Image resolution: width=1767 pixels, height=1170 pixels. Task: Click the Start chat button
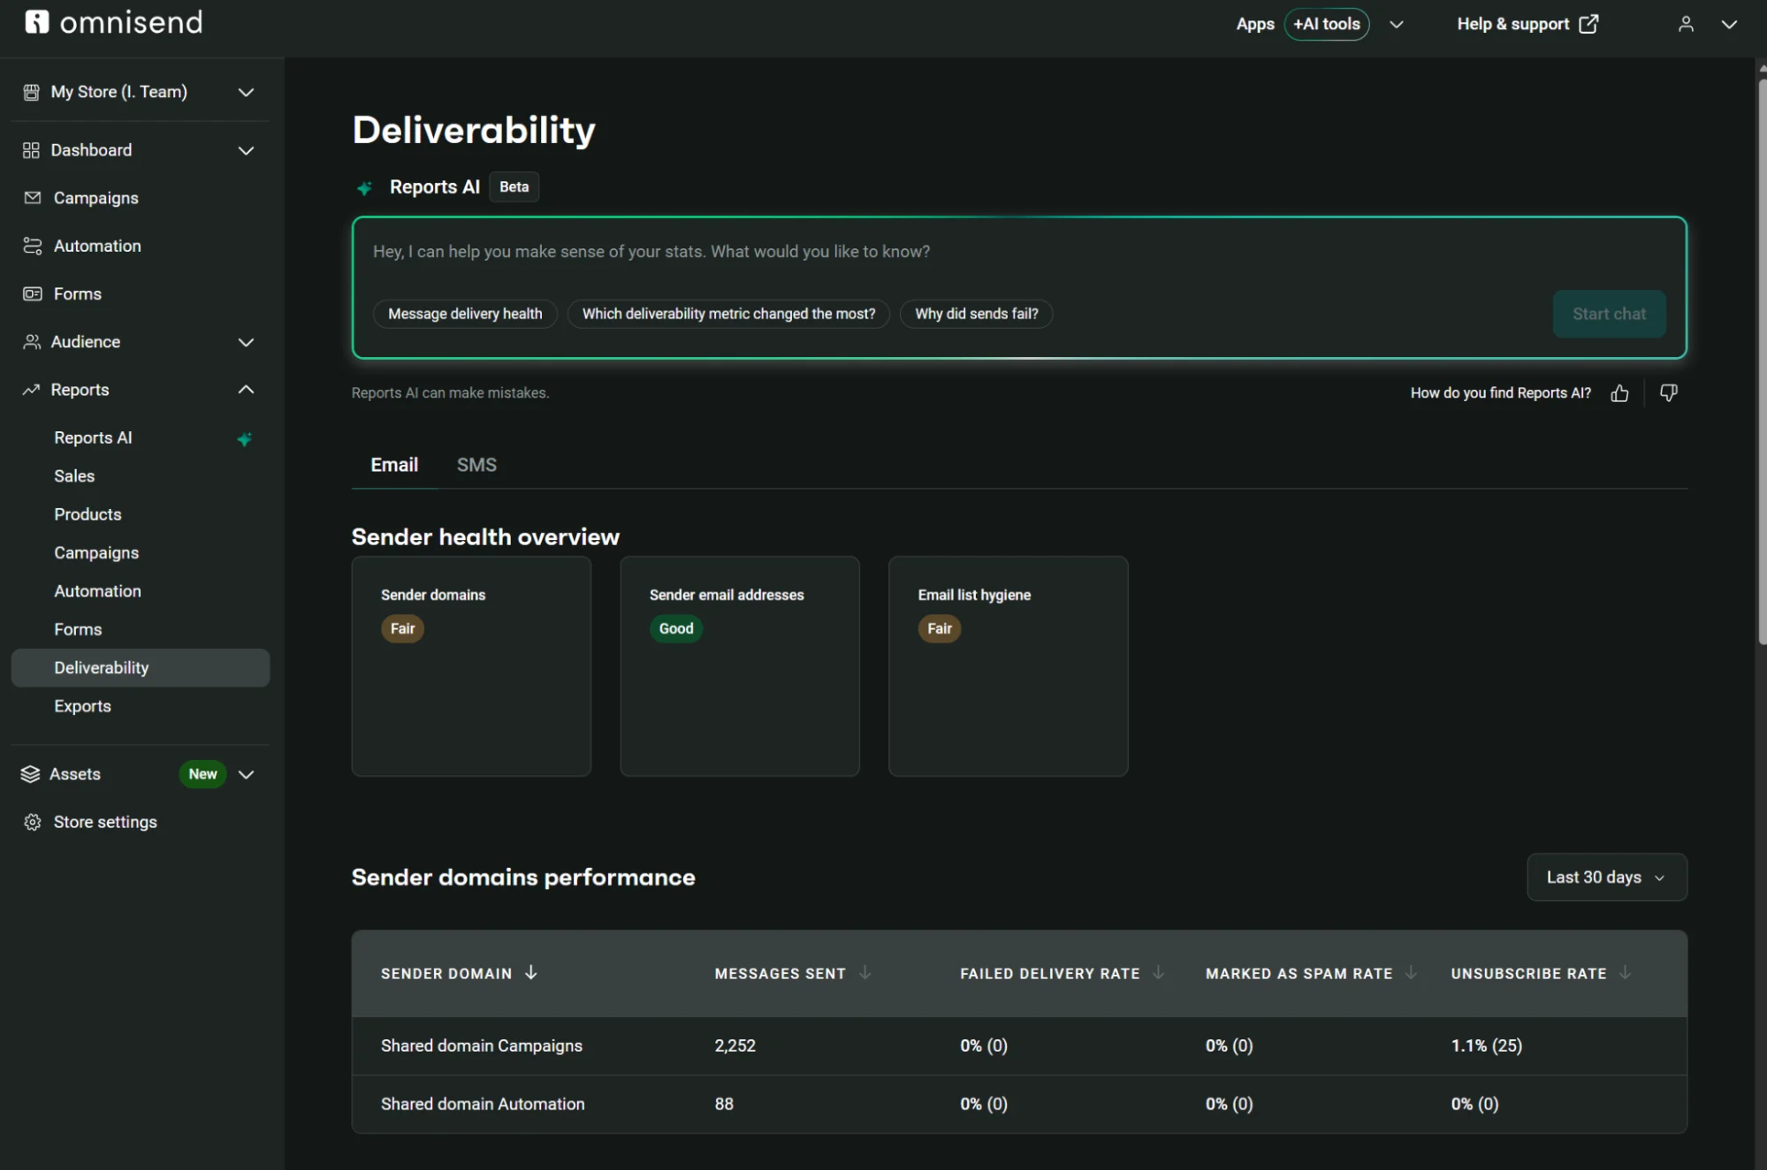1609,314
